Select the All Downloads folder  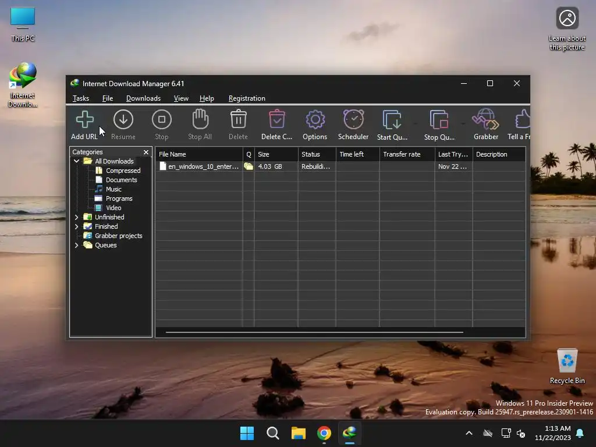114,161
